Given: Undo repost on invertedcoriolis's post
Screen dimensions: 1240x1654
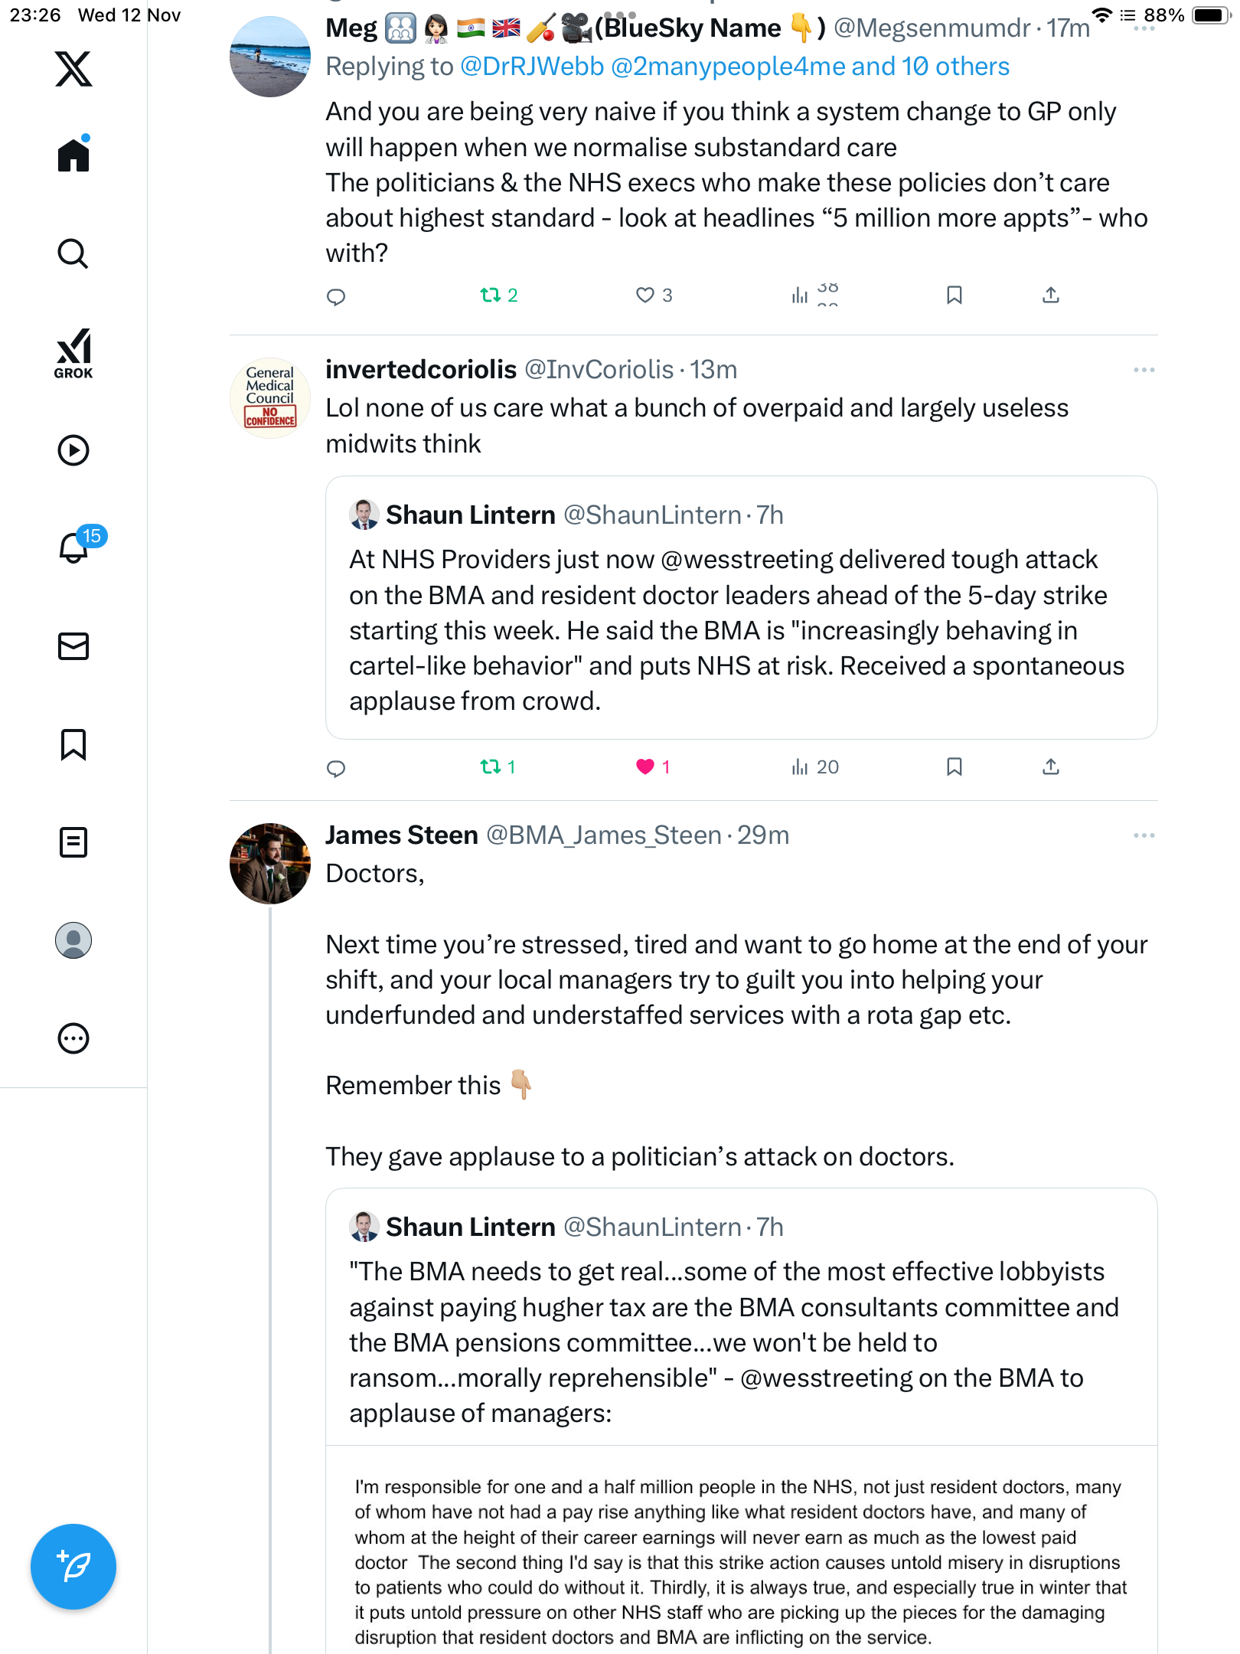Looking at the screenshot, I should click(490, 767).
